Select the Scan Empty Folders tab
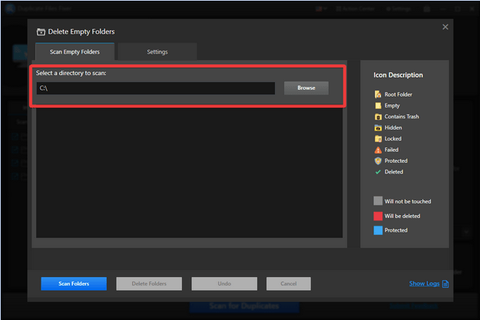Viewport: 480px width, 320px height. (74, 51)
